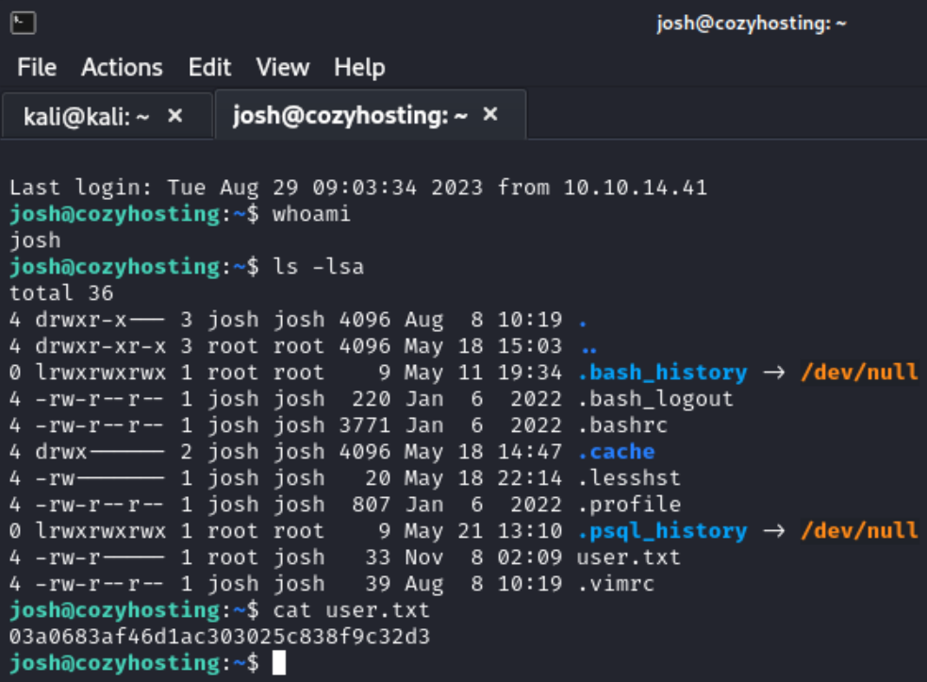
Task: Click the user.txt hash output line
Action: tap(220, 637)
